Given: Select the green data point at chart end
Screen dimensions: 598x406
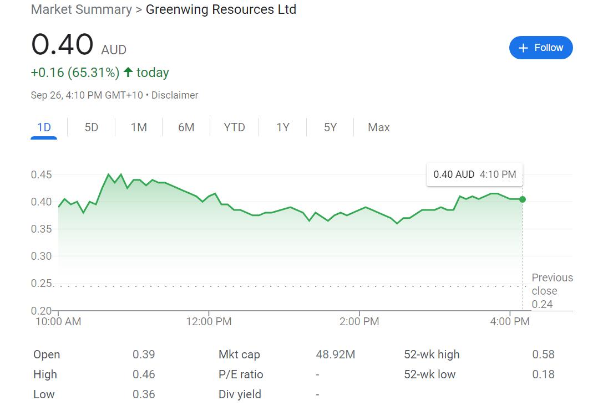Looking at the screenshot, I should (521, 201).
